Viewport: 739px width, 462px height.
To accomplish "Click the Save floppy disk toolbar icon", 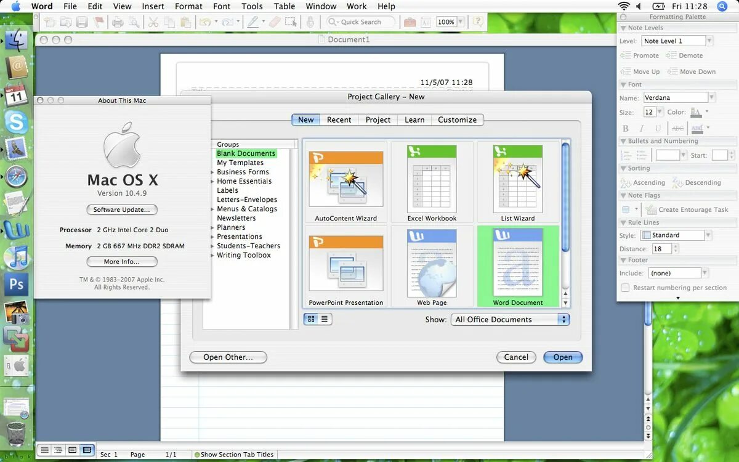I will (x=81, y=22).
